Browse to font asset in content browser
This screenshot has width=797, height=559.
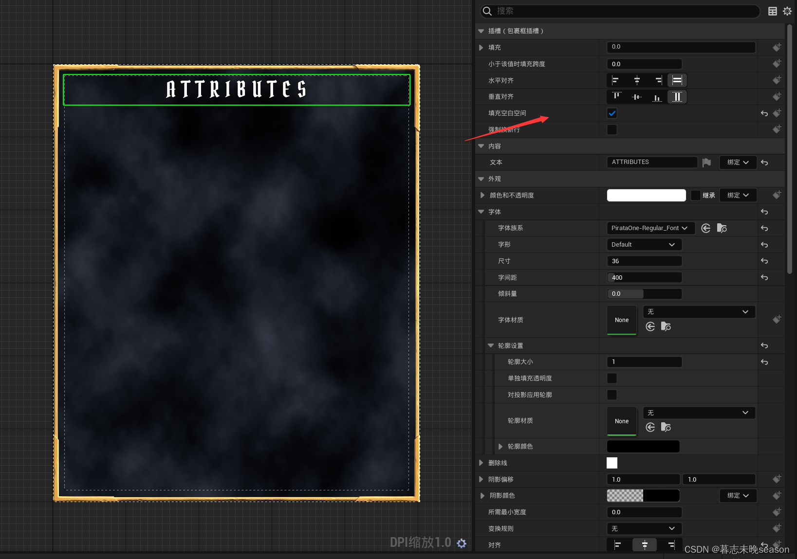pos(722,228)
